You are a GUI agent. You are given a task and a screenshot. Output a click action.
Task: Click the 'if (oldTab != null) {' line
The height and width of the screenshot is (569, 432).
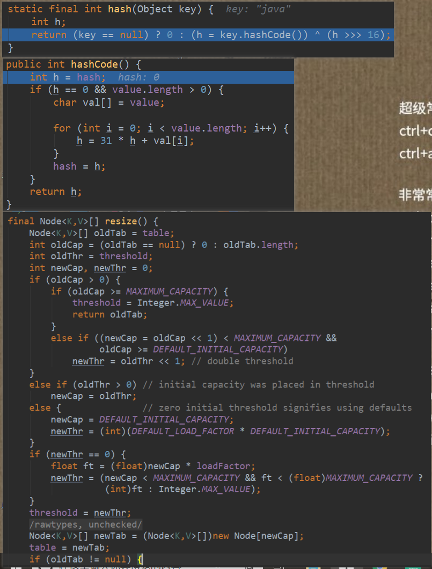tap(86, 559)
